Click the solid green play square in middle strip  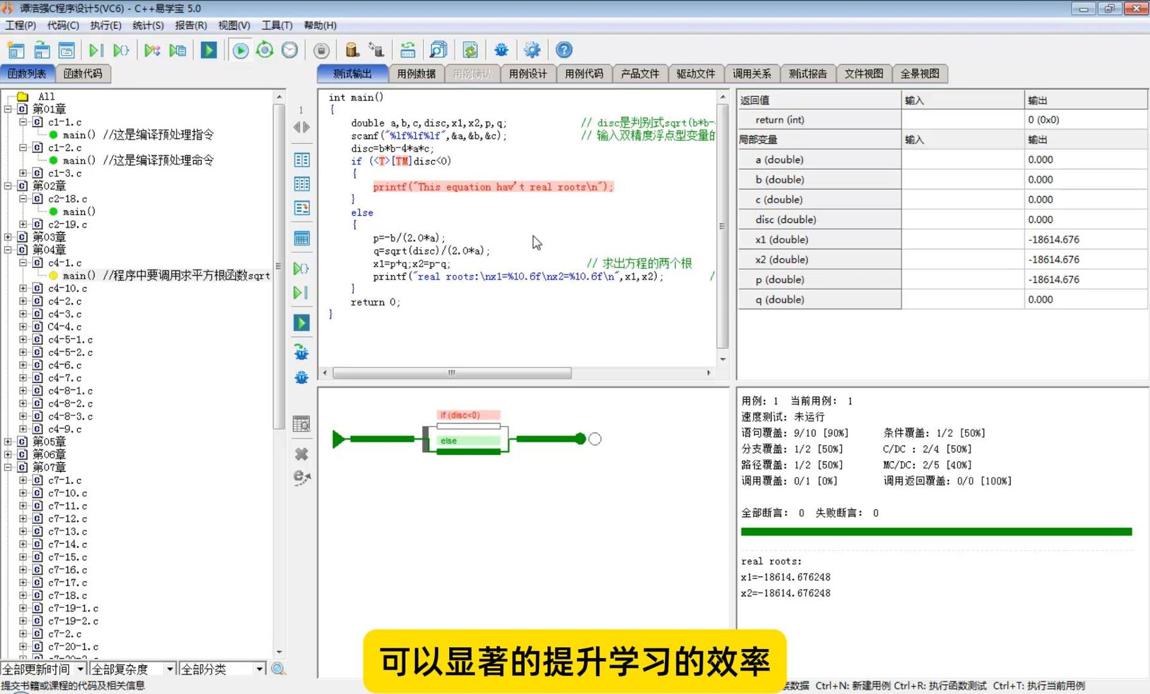pyautogui.click(x=301, y=323)
